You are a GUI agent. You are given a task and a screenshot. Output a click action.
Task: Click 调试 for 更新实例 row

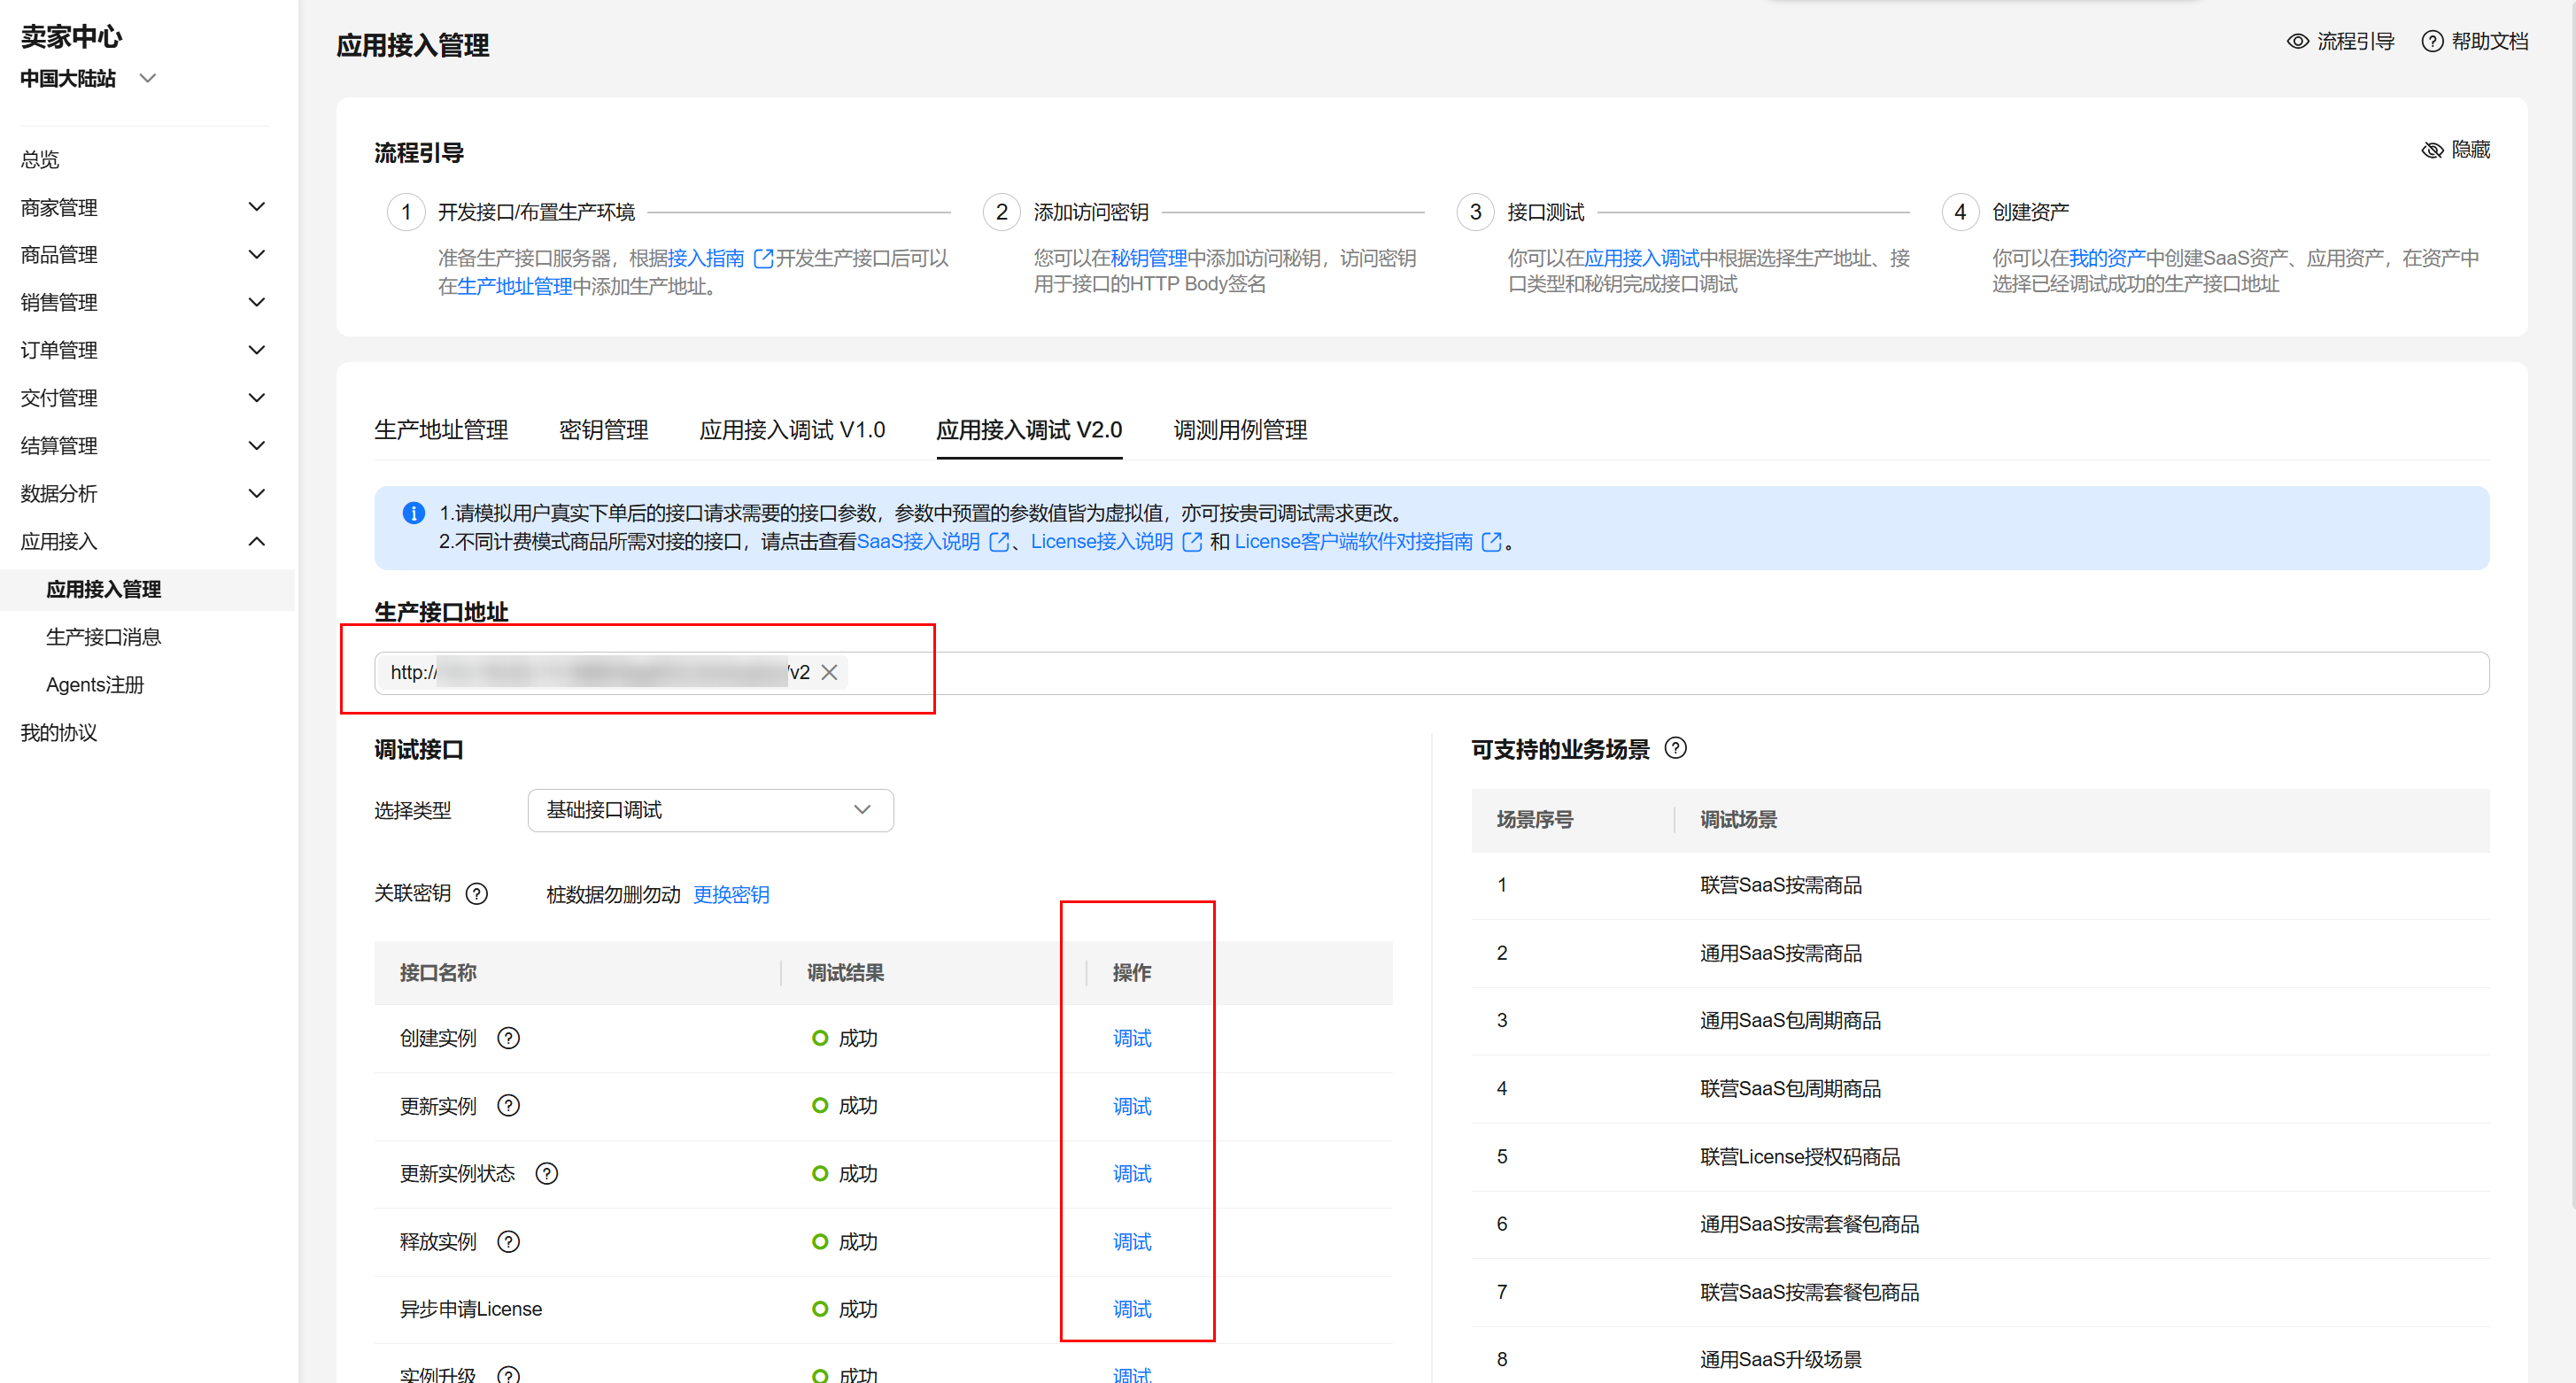click(1132, 1106)
